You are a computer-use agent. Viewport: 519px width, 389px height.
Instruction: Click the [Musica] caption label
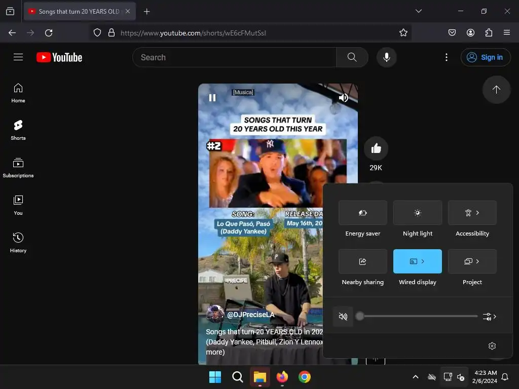click(x=243, y=92)
